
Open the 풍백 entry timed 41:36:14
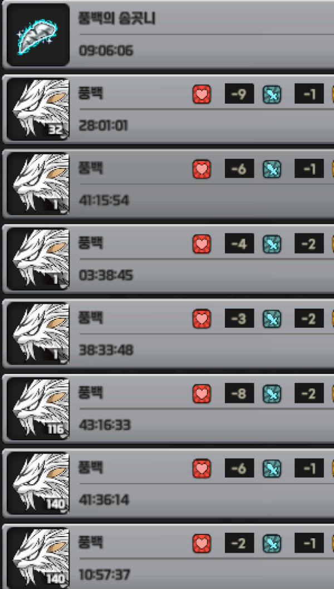pos(168,483)
